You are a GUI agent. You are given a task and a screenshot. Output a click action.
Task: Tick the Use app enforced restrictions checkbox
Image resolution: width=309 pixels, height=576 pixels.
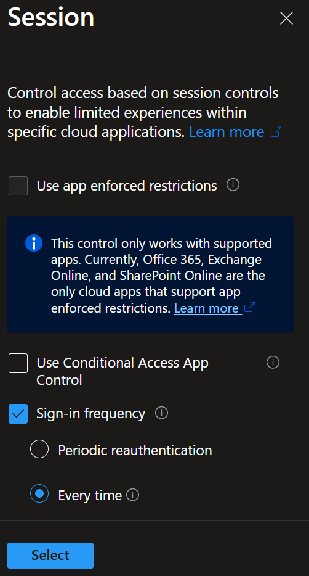[x=18, y=186]
